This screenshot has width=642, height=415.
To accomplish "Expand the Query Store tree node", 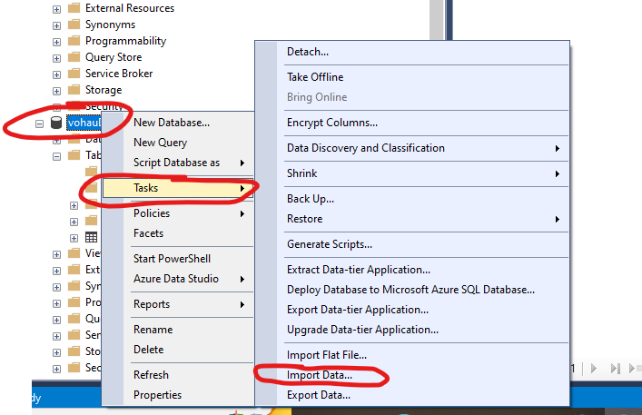I will coord(57,57).
